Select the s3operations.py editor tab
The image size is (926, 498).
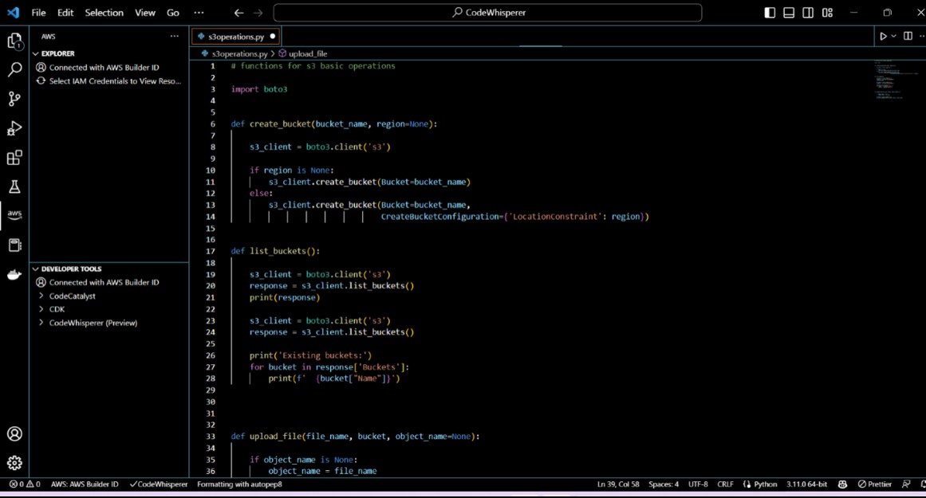click(235, 37)
